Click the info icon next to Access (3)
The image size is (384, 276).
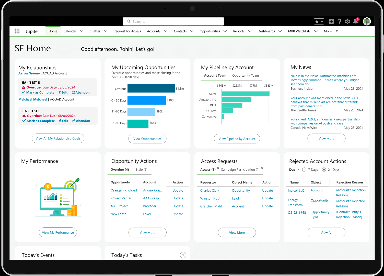(x=218, y=168)
